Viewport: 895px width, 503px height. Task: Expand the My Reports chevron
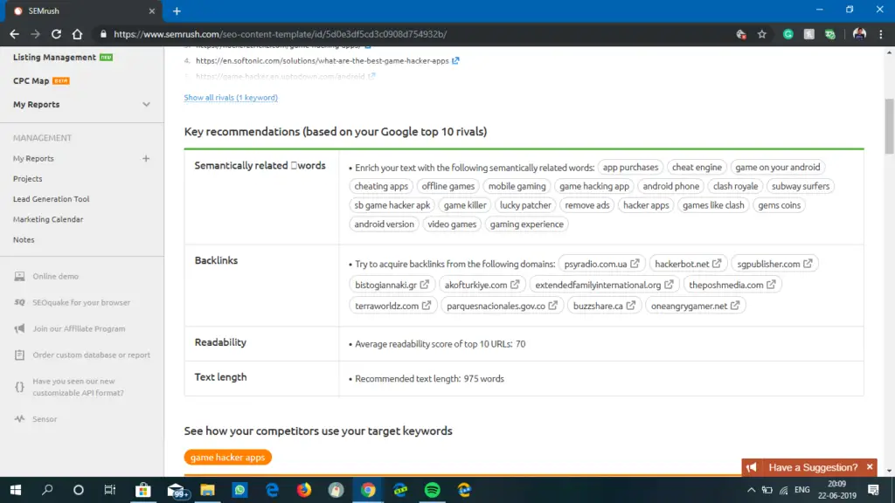coord(146,105)
